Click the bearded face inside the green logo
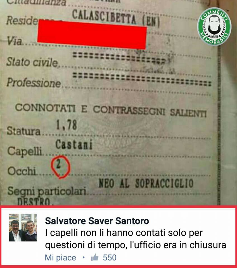The width and height of the screenshot is (237, 268). point(214,25)
